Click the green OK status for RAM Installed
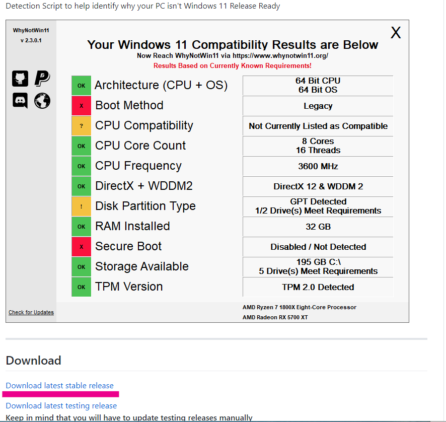 tap(82, 227)
